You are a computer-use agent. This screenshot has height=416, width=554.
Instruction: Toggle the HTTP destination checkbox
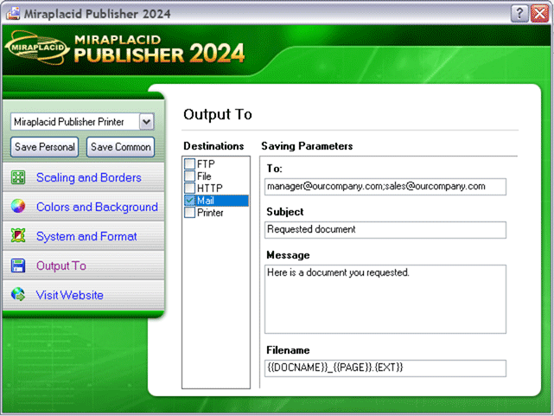(189, 189)
